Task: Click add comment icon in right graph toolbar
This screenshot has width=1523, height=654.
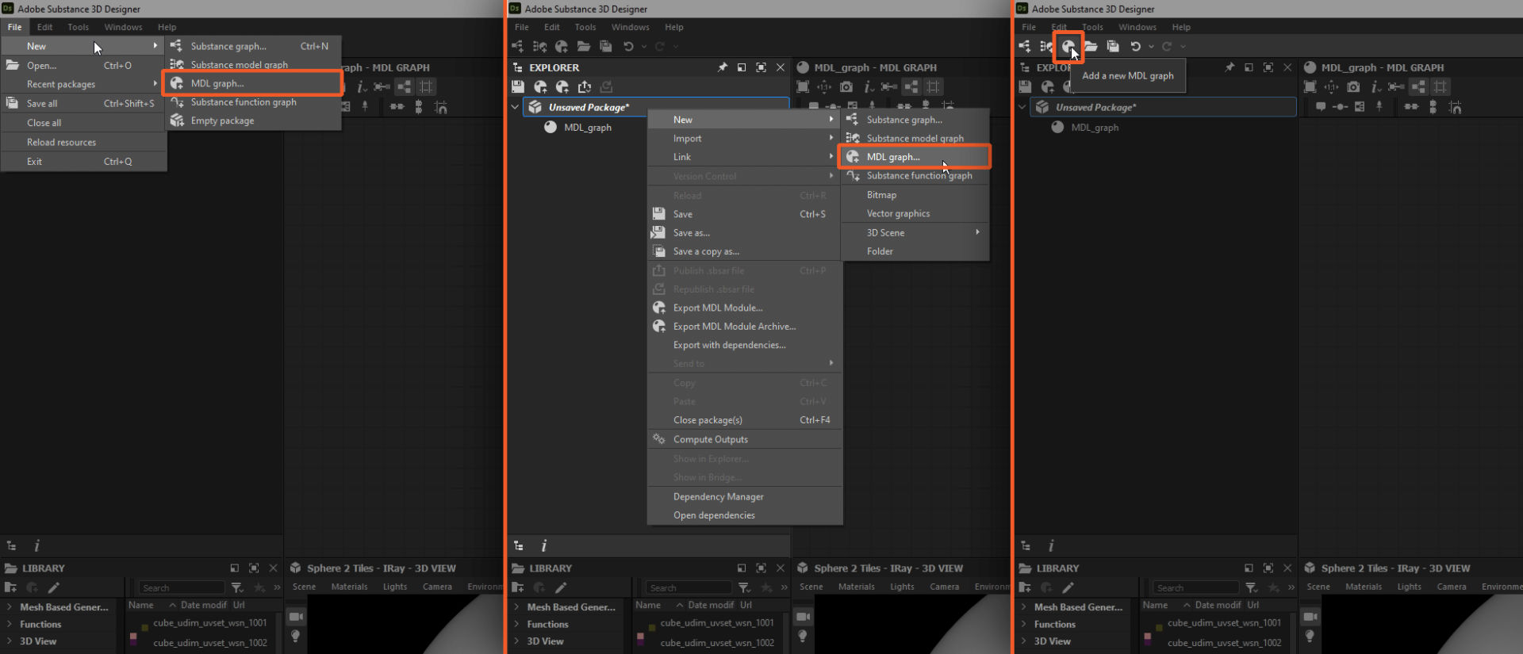Action: point(1321,106)
